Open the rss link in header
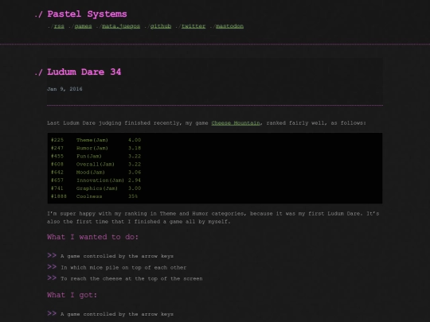The height and width of the screenshot is (322, 430). click(x=59, y=26)
